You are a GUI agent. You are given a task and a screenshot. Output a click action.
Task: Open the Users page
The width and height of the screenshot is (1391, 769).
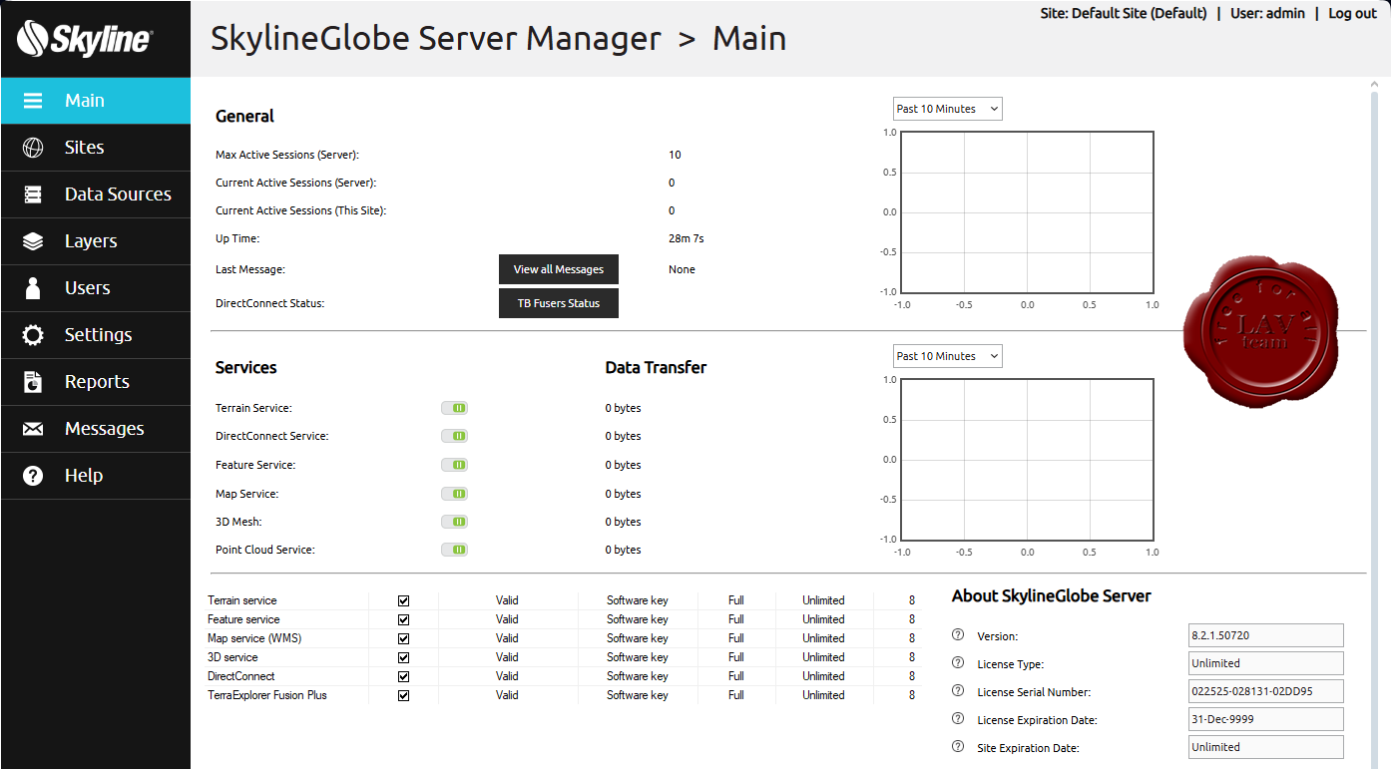coord(96,288)
